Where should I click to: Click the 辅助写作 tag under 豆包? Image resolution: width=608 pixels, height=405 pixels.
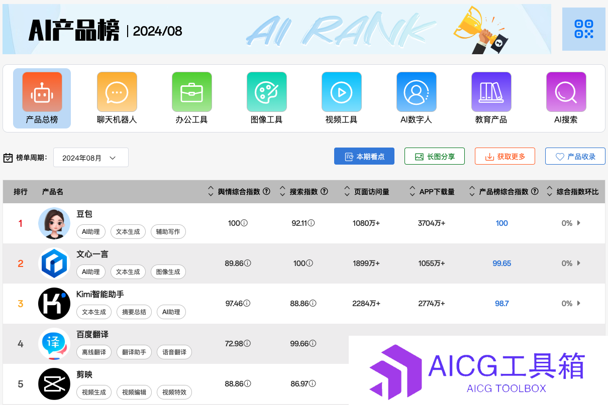pyautogui.click(x=168, y=231)
